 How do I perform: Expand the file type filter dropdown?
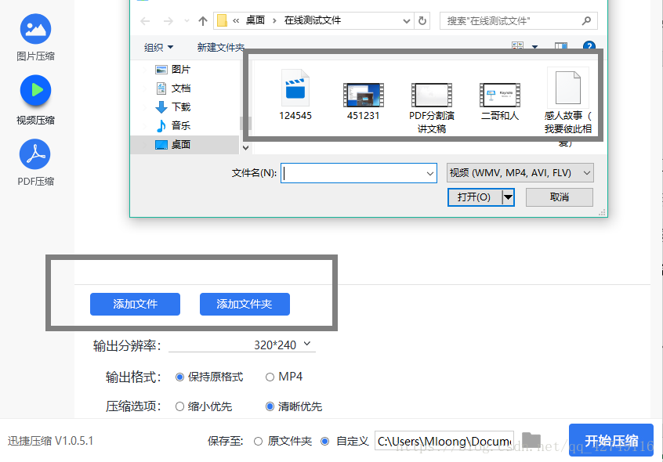pyautogui.click(x=587, y=173)
